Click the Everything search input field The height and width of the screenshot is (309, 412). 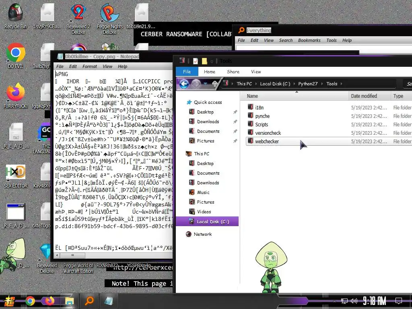324,48
